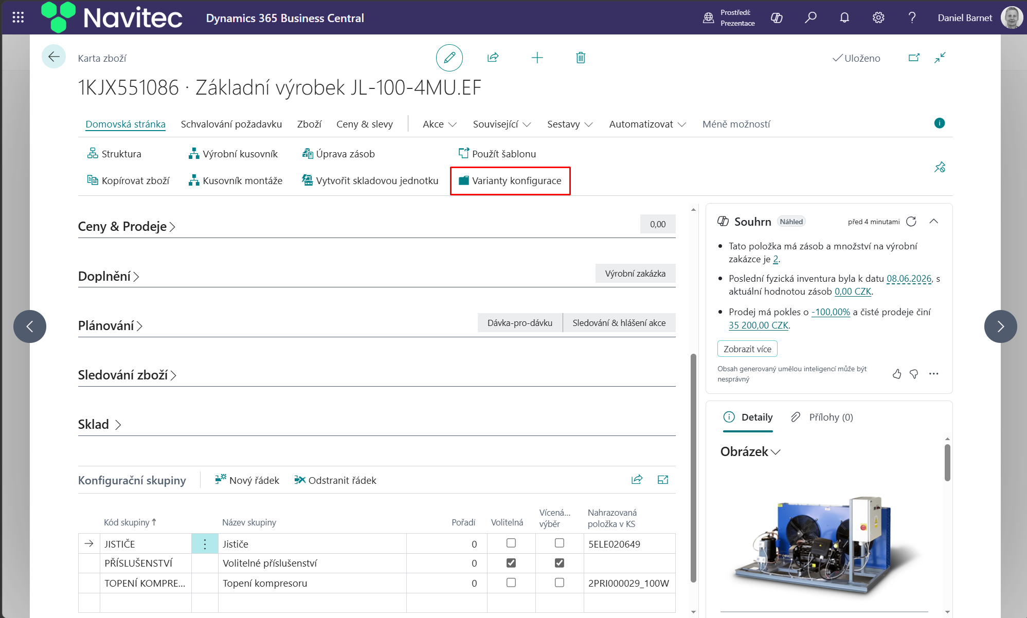Open Ceny & slevy menu
The image size is (1027, 618).
click(x=365, y=124)
